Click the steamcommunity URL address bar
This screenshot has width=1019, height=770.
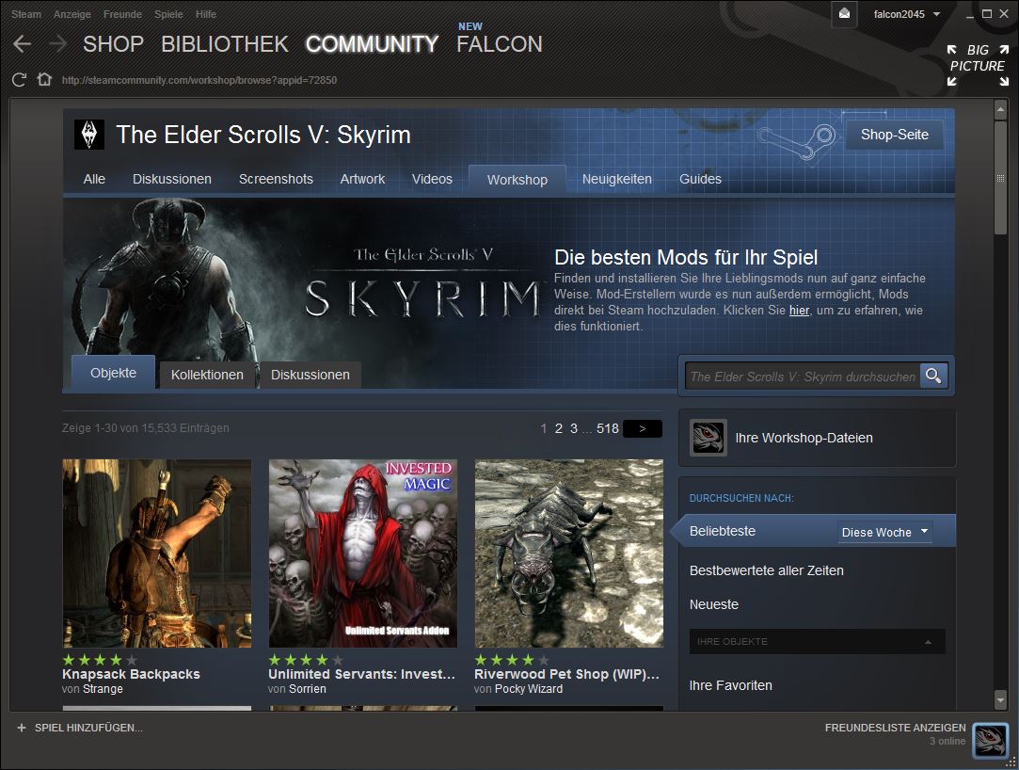199,80
